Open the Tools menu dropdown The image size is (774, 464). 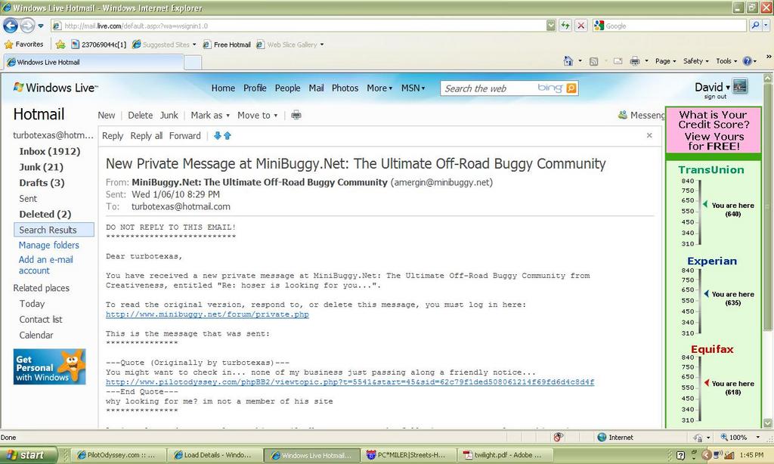coord(726,61)
